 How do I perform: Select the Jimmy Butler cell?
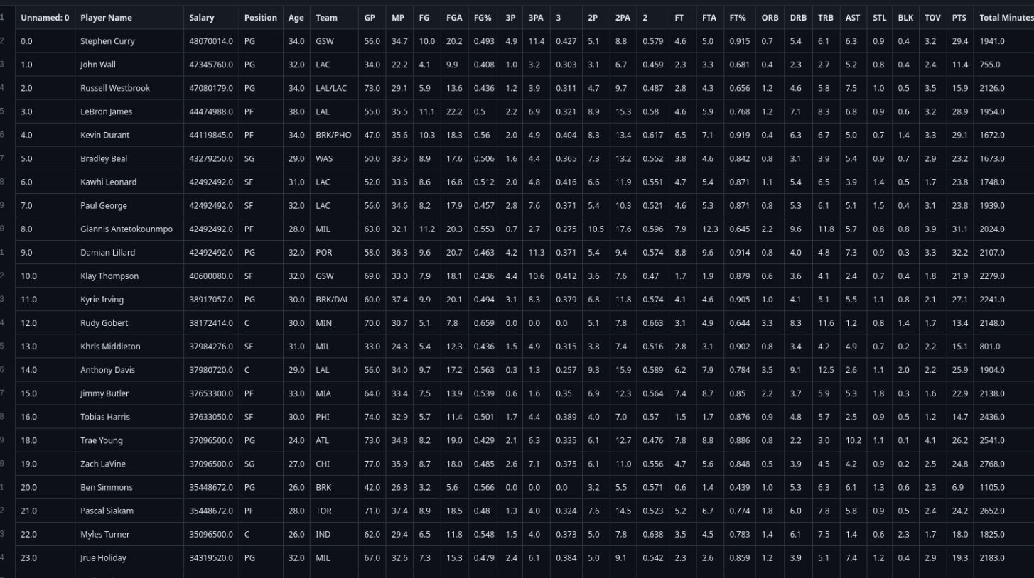[x=129, y=393]
